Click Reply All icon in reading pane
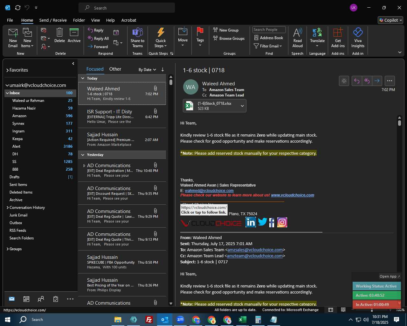 coord(367,81)
